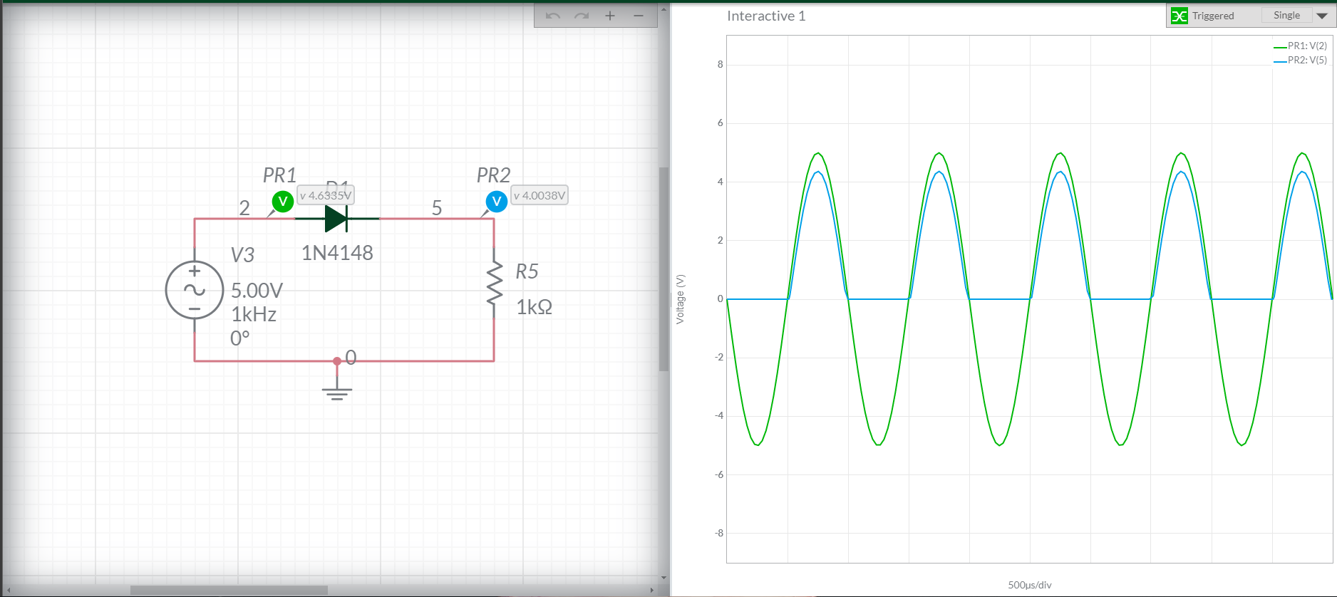Click the Single trigger mode button
Viewport: 1337px width, 597px height.
1286,15
